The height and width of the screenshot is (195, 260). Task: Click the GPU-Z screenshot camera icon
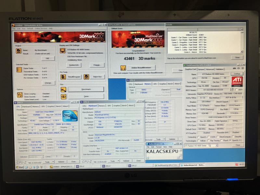tap(234, 68)
